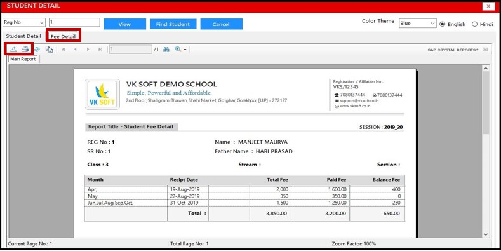Click the April balance fee value 400
Viewport: 501px width, 251px height.
click(396, 189)
